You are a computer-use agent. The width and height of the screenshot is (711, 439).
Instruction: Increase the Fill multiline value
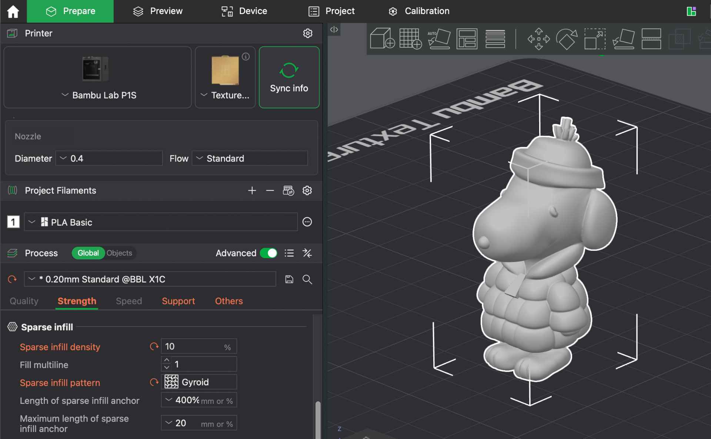[x=167, y=360]
